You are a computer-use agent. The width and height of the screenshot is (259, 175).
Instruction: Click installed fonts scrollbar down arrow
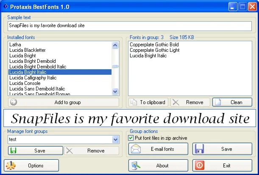[115, 91]
